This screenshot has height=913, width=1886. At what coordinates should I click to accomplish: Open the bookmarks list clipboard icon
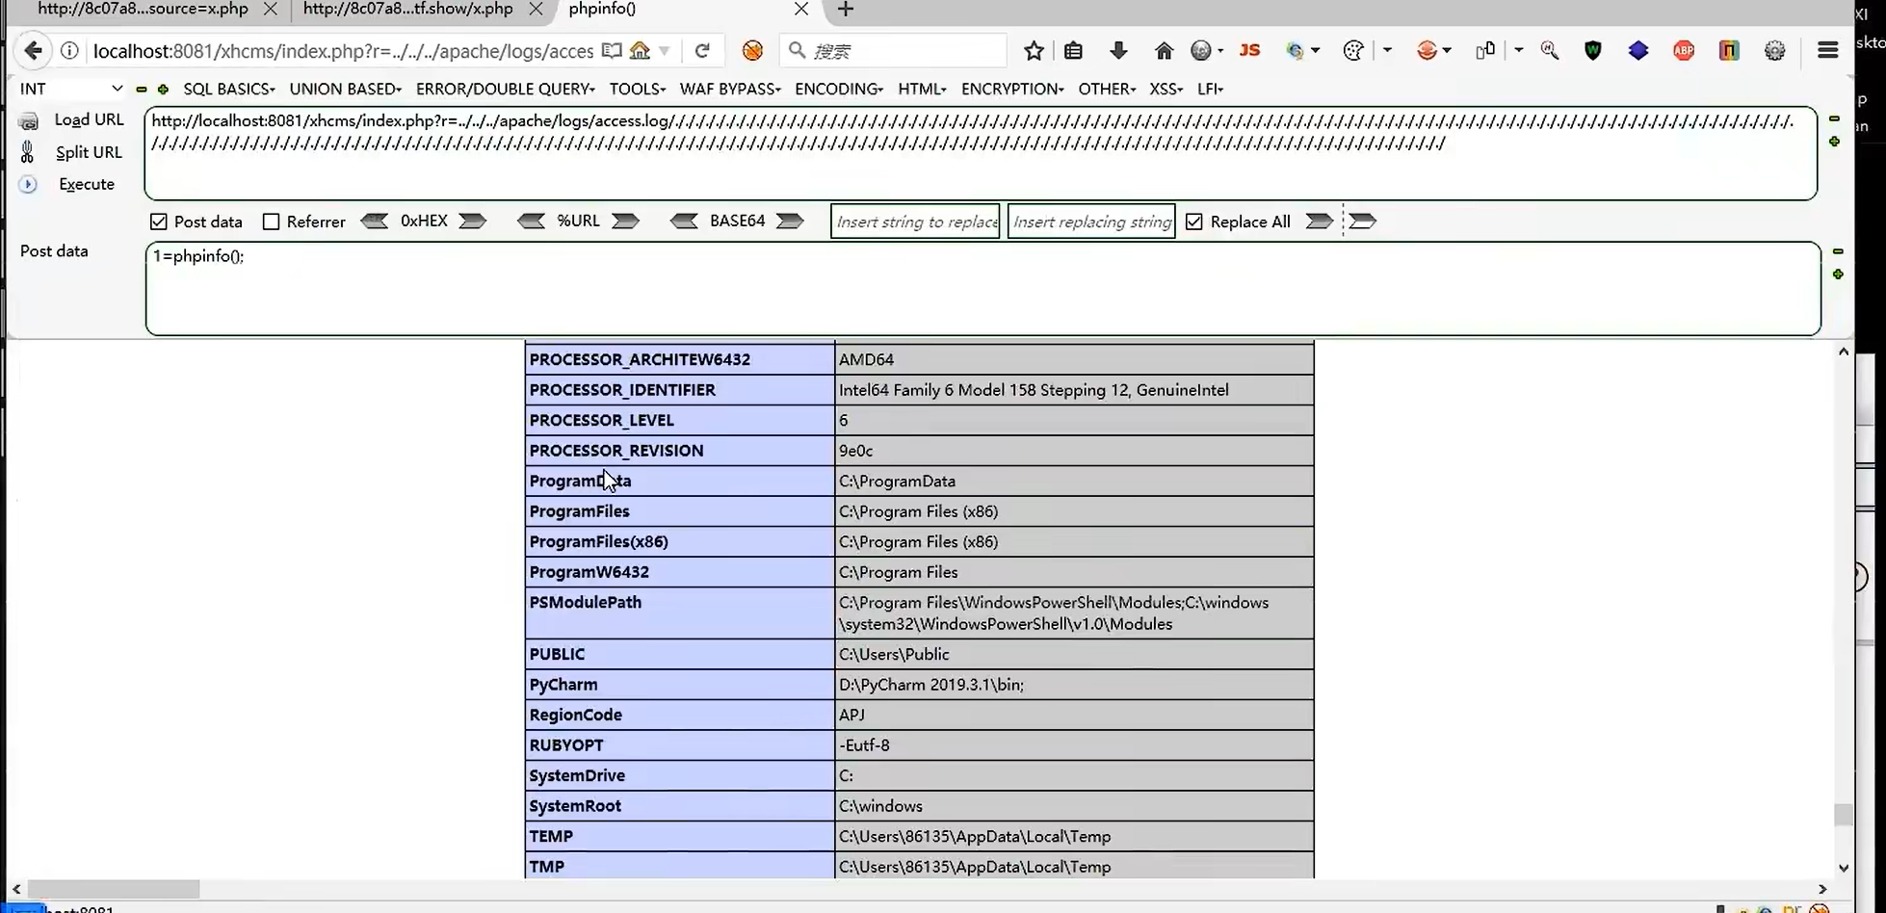coord(1073,51)
